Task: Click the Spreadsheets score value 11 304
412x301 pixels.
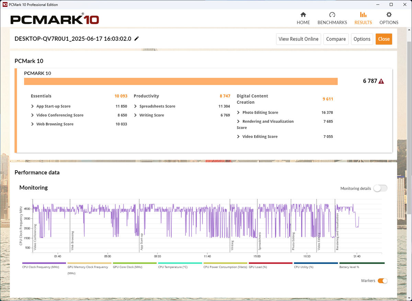Action: [224, 106]
